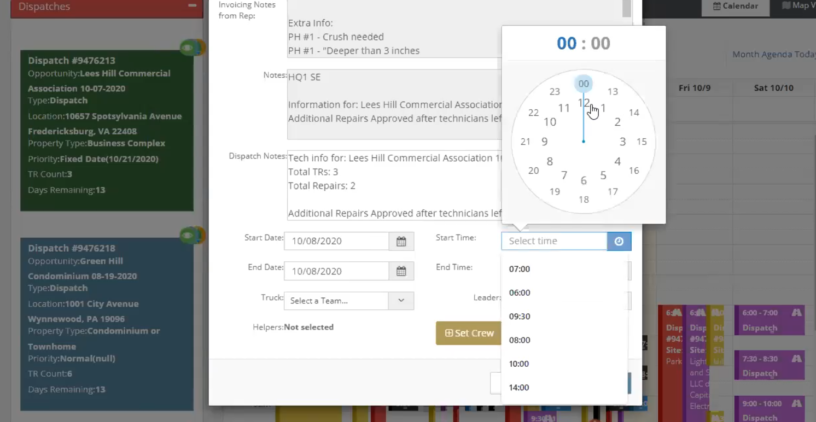The width and height of the screenshot is (816, 422).
Task: Collapse the Dispatches panel with minus icon
Action: click(x=192, y=5)
